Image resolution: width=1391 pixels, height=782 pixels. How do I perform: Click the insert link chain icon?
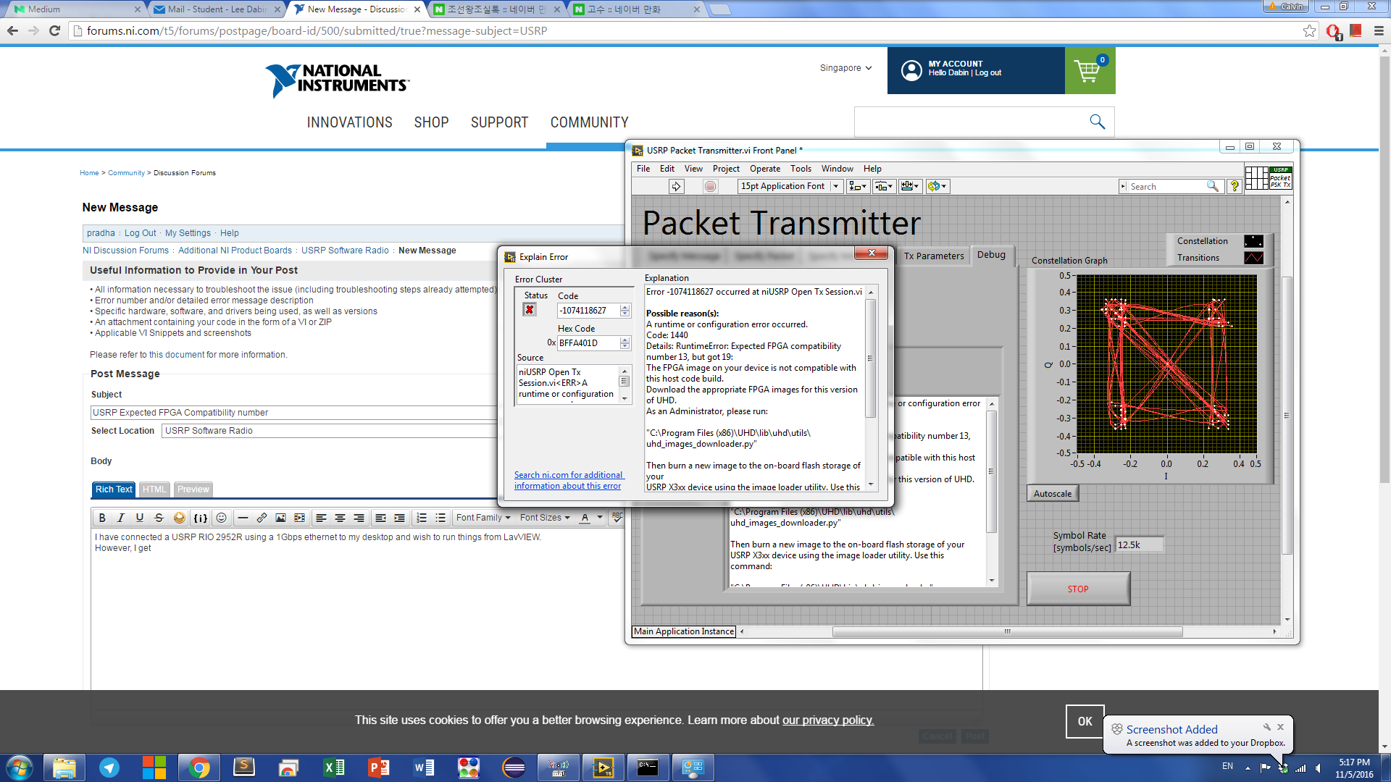click(262, 518)
